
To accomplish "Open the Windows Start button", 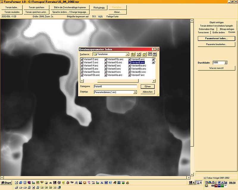I will click(x=6, y=183).
